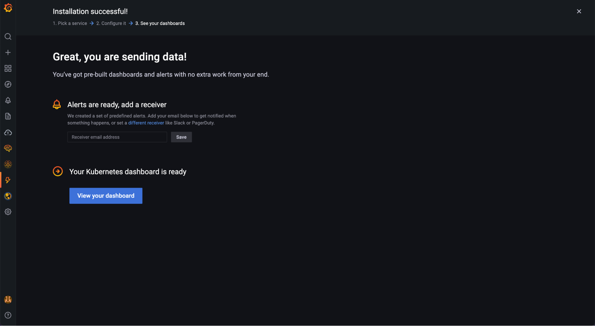Click the document page sidebar icon
The width and height of the screenshot is (595, 326).
[8, 116]
